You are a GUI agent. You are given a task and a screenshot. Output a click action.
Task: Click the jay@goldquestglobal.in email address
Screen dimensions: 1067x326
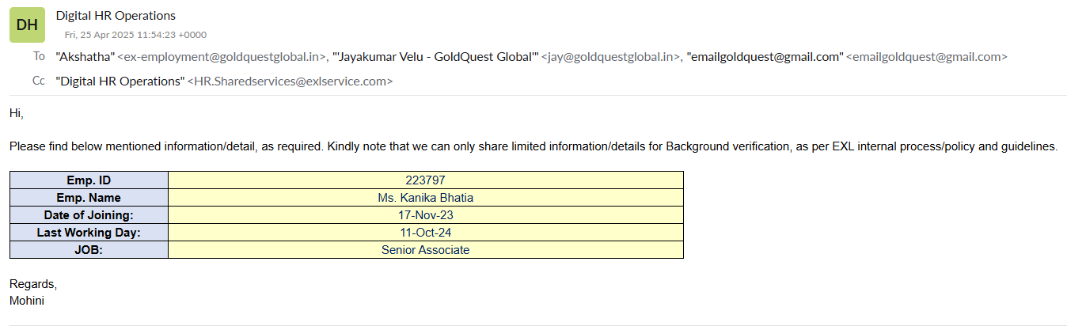pyautogui.click(x=612, y=57)
